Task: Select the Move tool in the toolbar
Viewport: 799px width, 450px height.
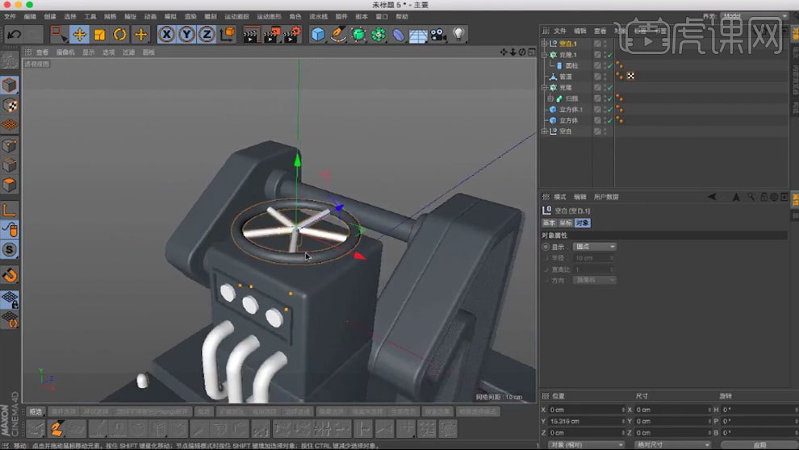Action: 79,34
